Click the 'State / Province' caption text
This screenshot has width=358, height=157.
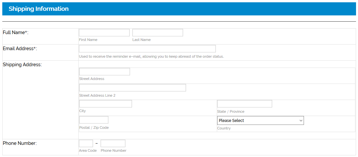[x=231, y=111]
